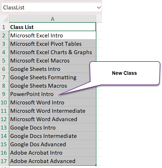Select row 11 header

pyautogui.click(x=4, y=111)
